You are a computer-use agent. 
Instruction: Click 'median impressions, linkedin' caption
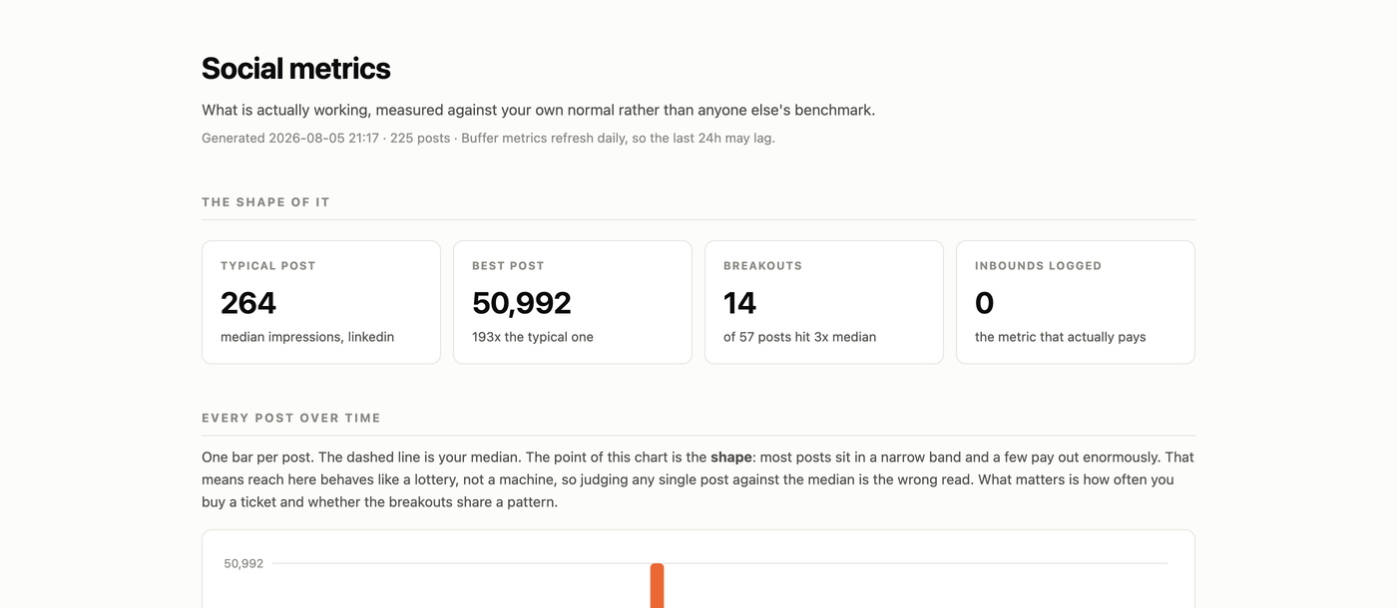307,337
